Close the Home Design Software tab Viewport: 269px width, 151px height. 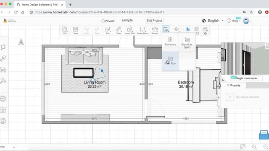(62, 5)
